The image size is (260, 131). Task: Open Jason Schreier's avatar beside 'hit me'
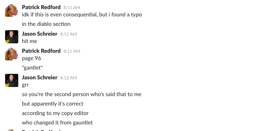[x=12, y=37]
